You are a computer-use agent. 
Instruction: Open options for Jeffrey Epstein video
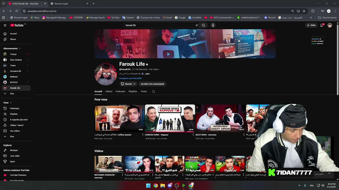coord(143,135)
